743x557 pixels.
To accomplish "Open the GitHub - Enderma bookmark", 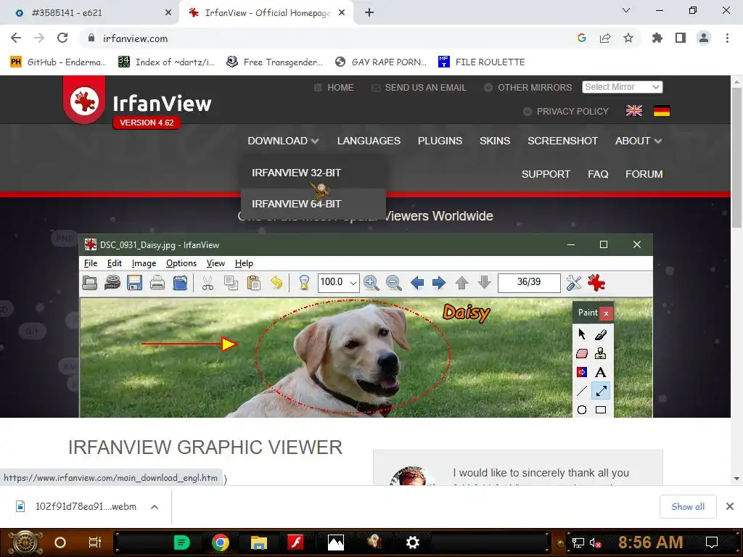I will click(x=58, y=62).
